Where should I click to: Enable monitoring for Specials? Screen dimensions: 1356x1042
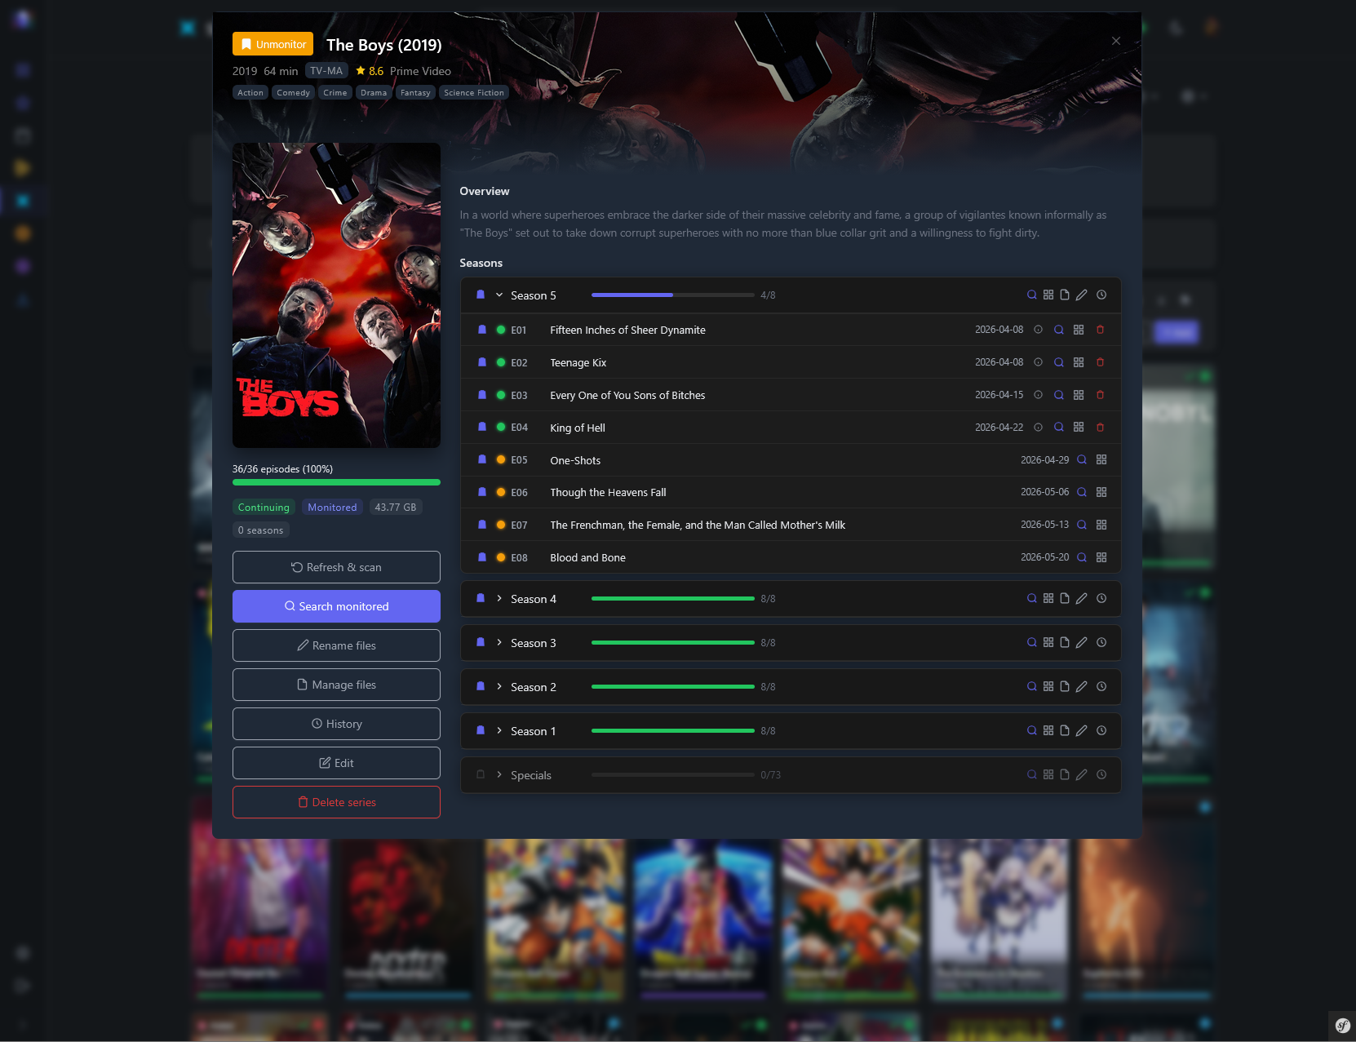tap(481, 774)
